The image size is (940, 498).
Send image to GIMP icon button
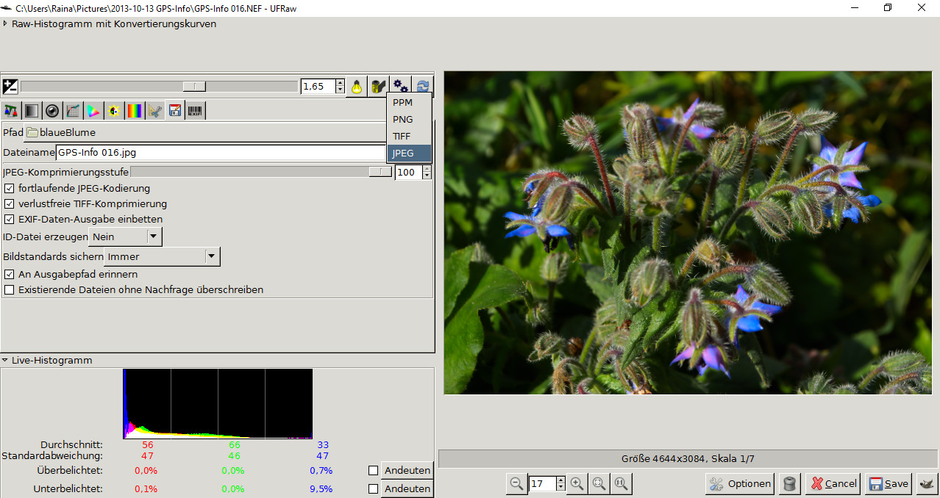927,483
